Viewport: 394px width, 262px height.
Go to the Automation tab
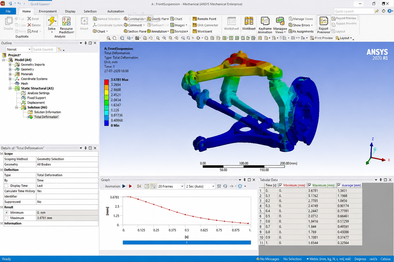(116, 11)
